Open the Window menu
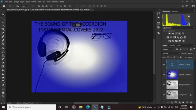This screenshot has width=196, height=110. [x=55, y=2]
